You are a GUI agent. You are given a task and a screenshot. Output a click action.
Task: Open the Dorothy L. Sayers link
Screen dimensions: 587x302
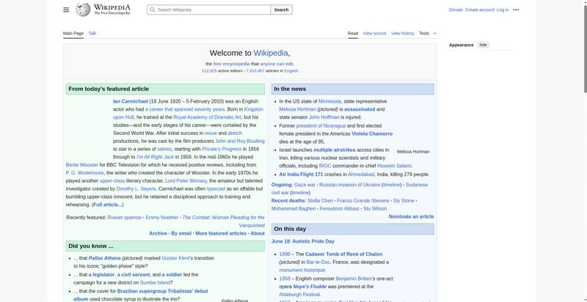pyautogui.click(x=136, y=189)
